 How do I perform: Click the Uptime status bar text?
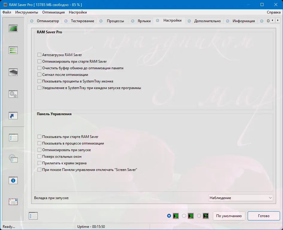point(91,227)
